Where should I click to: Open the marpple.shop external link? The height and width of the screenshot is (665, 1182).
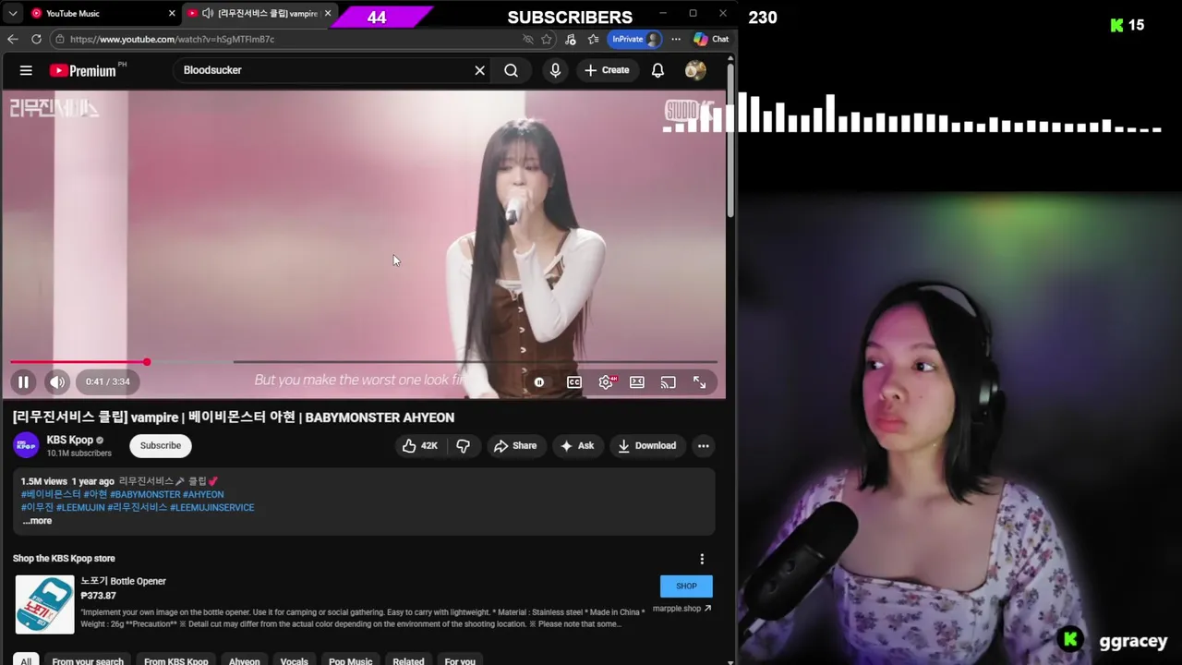point(682,609)
